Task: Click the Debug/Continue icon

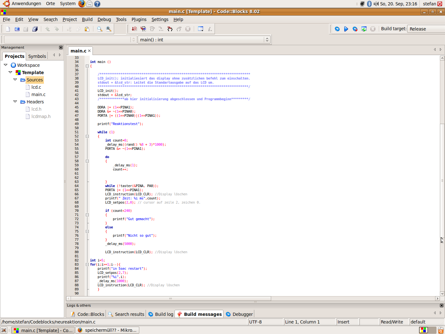Action: (x=134, y=29)
